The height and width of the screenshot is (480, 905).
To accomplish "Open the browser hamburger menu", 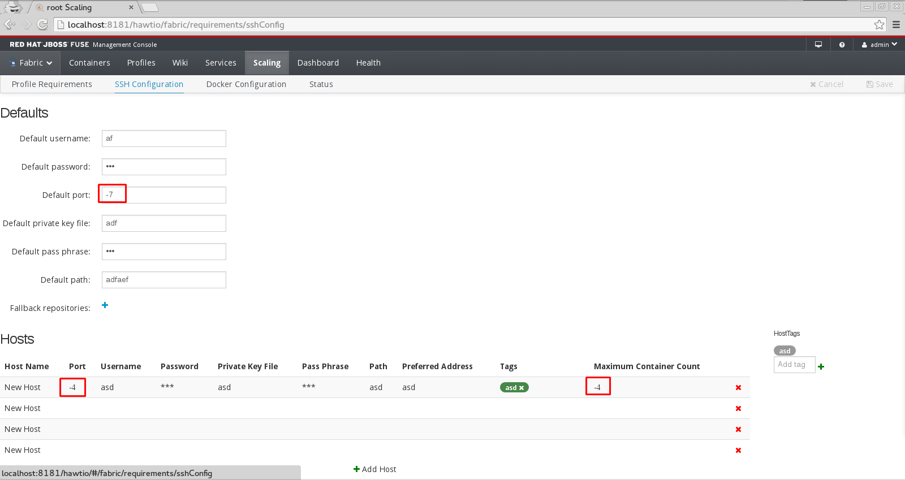I will (896, 24).
